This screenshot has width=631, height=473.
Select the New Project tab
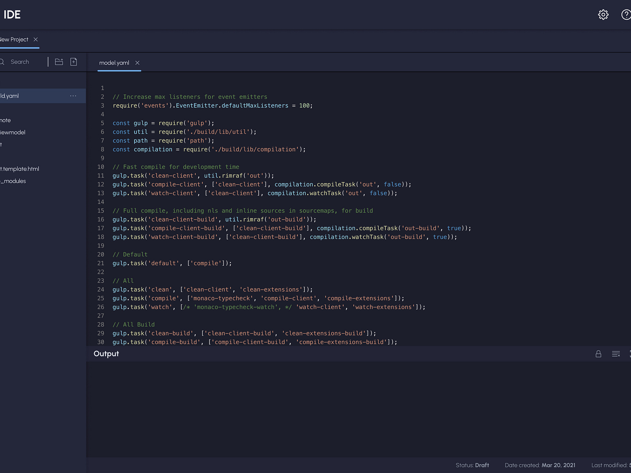tap(14, 39)
